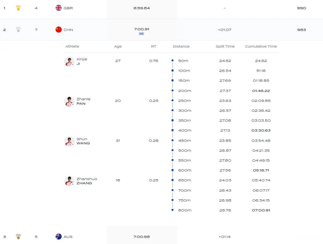
Task: Click the China flag icon
Action: click(x=58, y=30)
